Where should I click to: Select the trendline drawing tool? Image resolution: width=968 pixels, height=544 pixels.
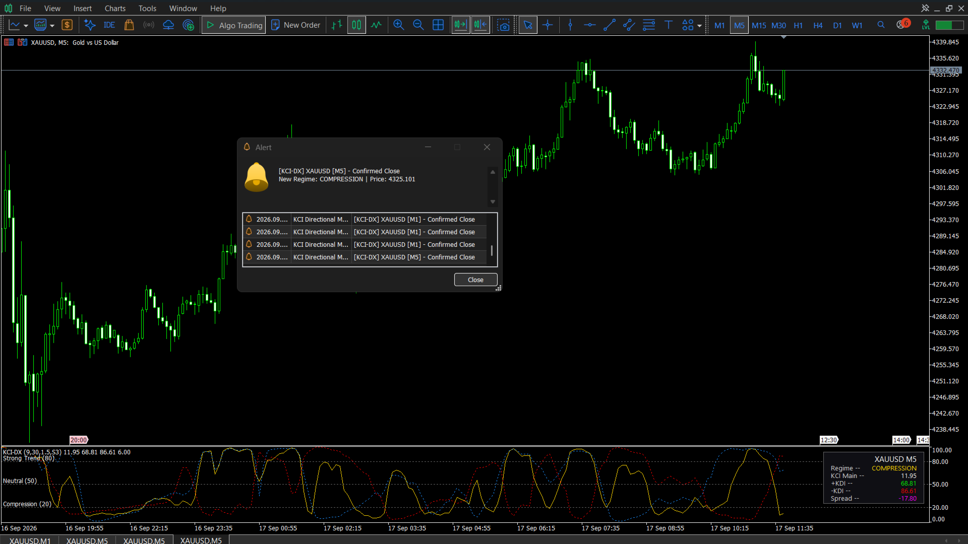(x=609, y=25)
